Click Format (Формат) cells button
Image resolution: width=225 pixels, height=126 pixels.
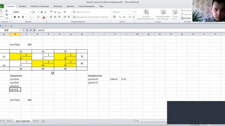(186, 18)
